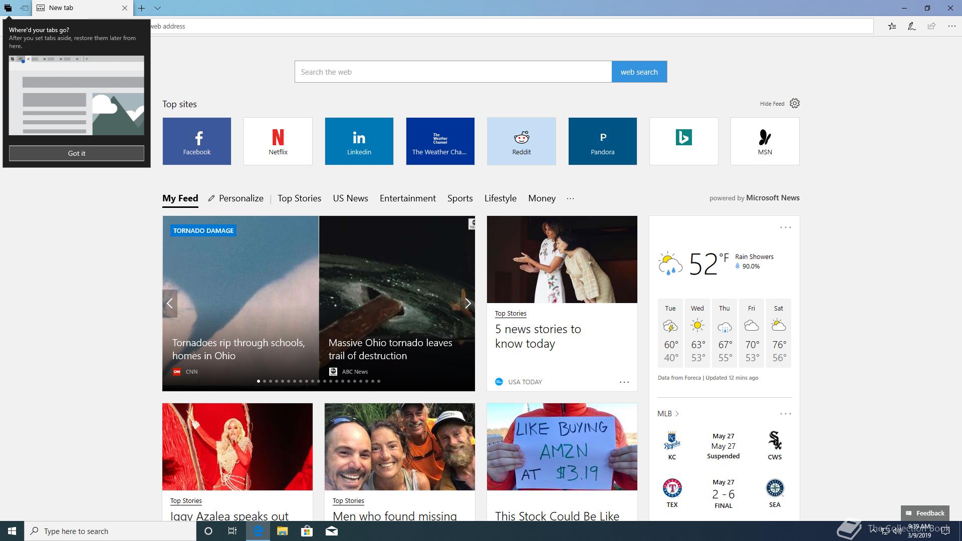This screenshot has width=962, height=541.
Task: Select the My Feed tab
Action: pos(180,198)
